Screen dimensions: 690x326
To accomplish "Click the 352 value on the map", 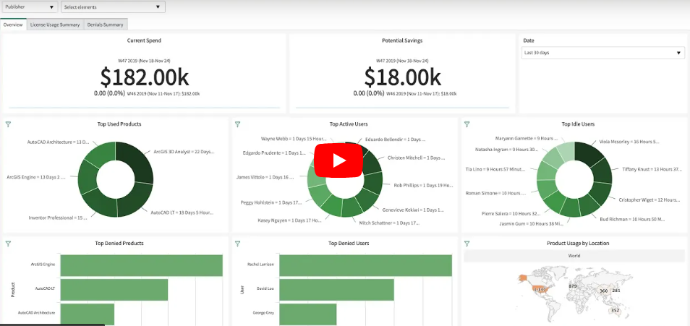I will point(615,311).
